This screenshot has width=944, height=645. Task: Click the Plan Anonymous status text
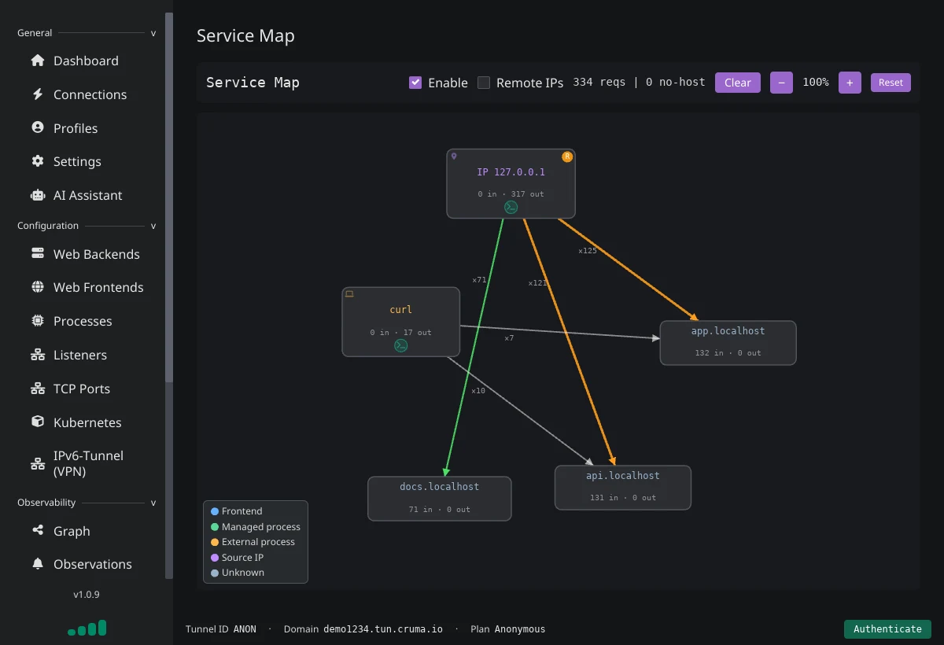(507, 629)
